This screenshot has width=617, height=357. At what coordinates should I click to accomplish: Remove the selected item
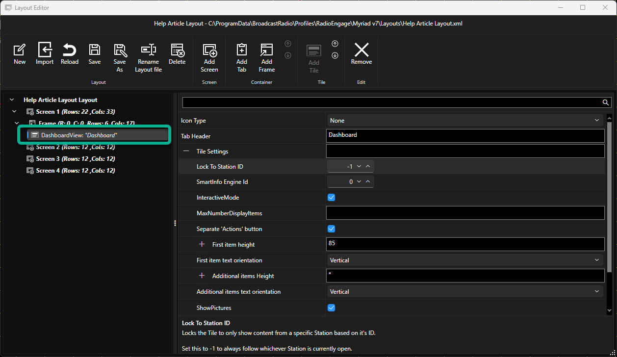point(361,54)
